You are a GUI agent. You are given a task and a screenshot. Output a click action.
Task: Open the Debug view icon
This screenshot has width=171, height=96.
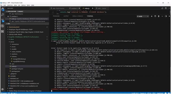(x=2, y=26)
